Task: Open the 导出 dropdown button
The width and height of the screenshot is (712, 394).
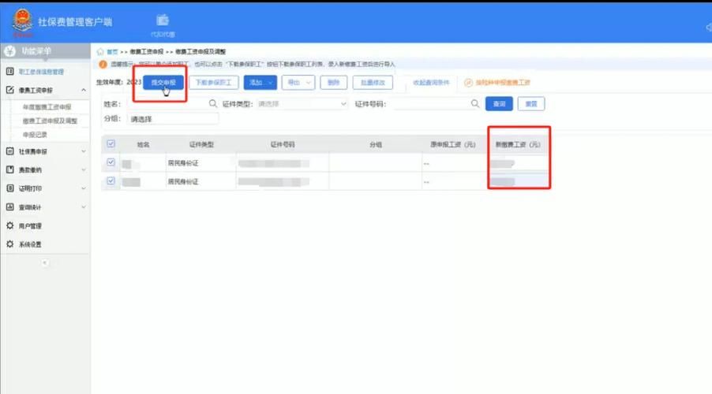Action: point(298,83)
